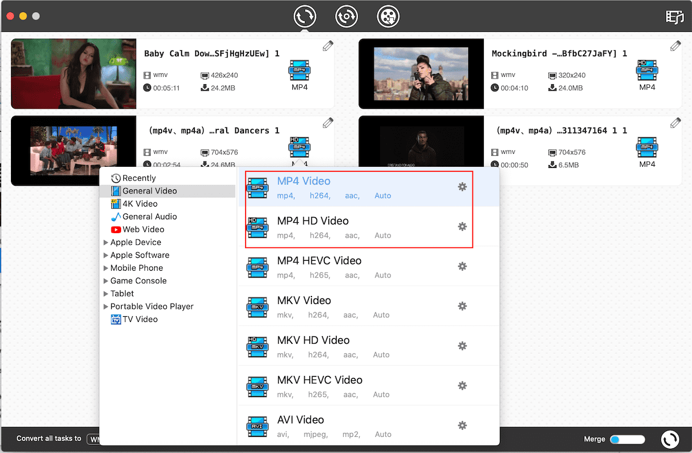Select the General Audio category

149,216
